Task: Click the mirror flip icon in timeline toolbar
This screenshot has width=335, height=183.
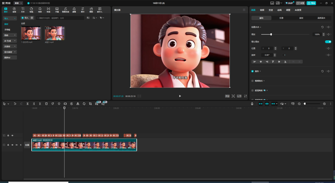Action: tap(78, 104)
